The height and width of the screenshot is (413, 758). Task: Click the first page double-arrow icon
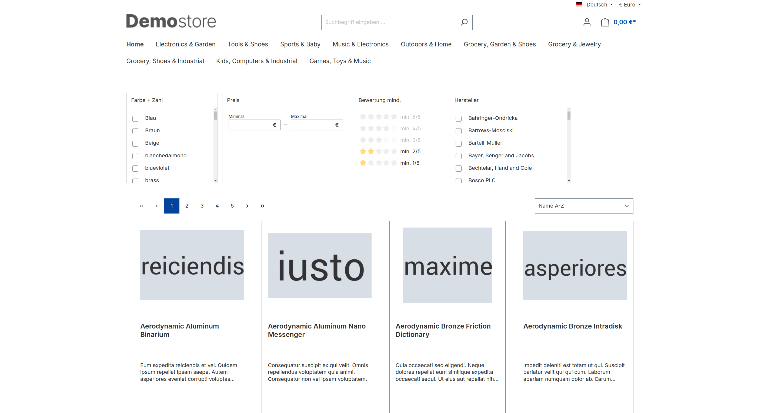tap(142, 206)
